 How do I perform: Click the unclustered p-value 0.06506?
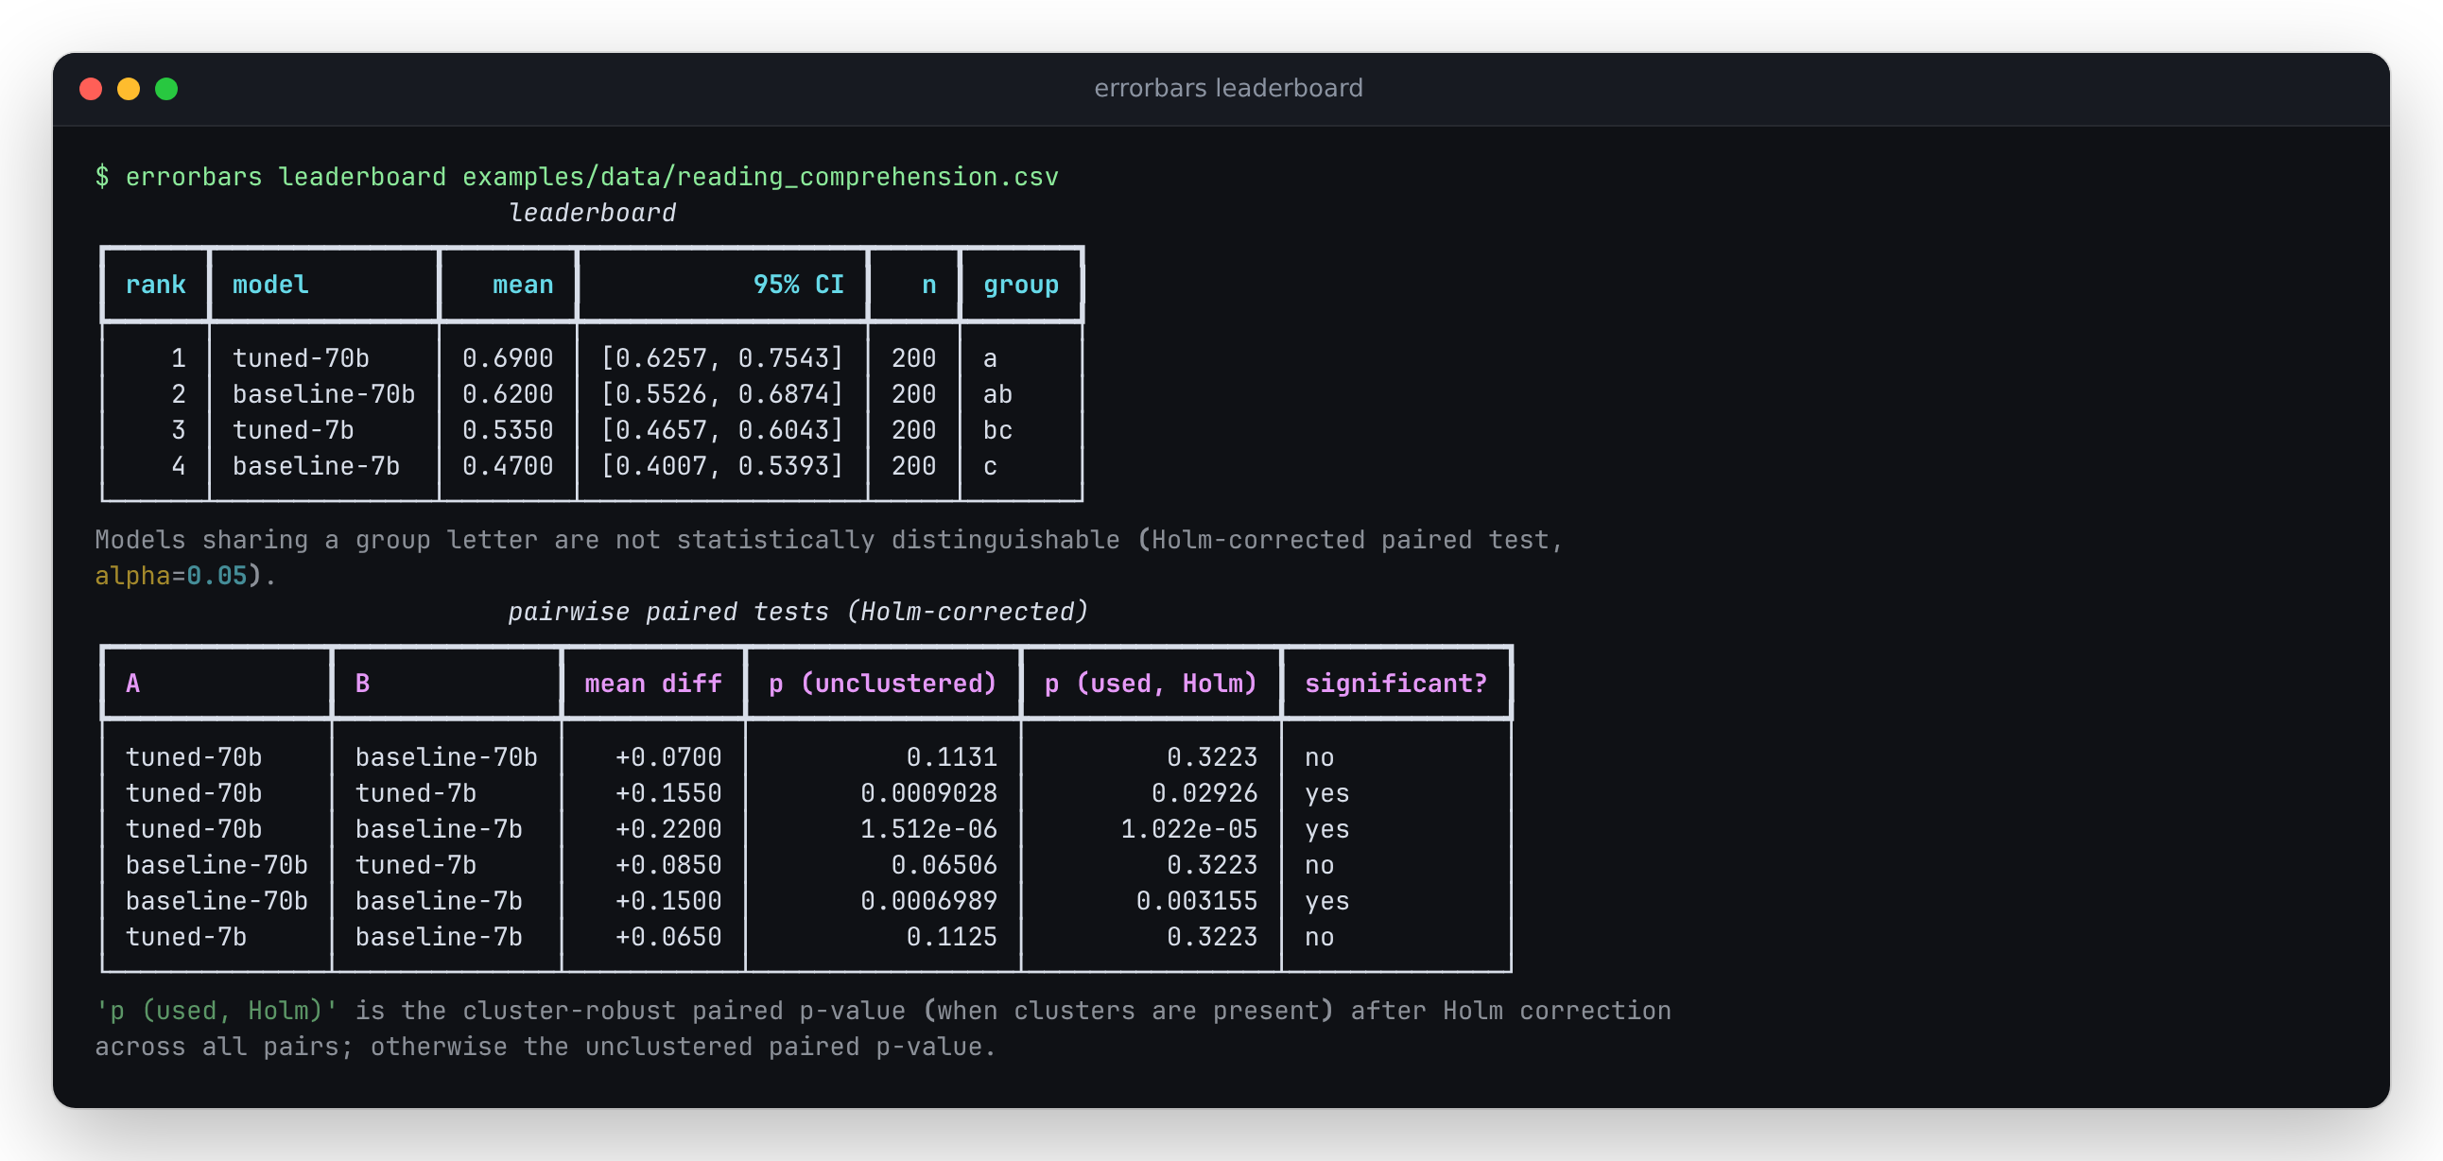944,866
